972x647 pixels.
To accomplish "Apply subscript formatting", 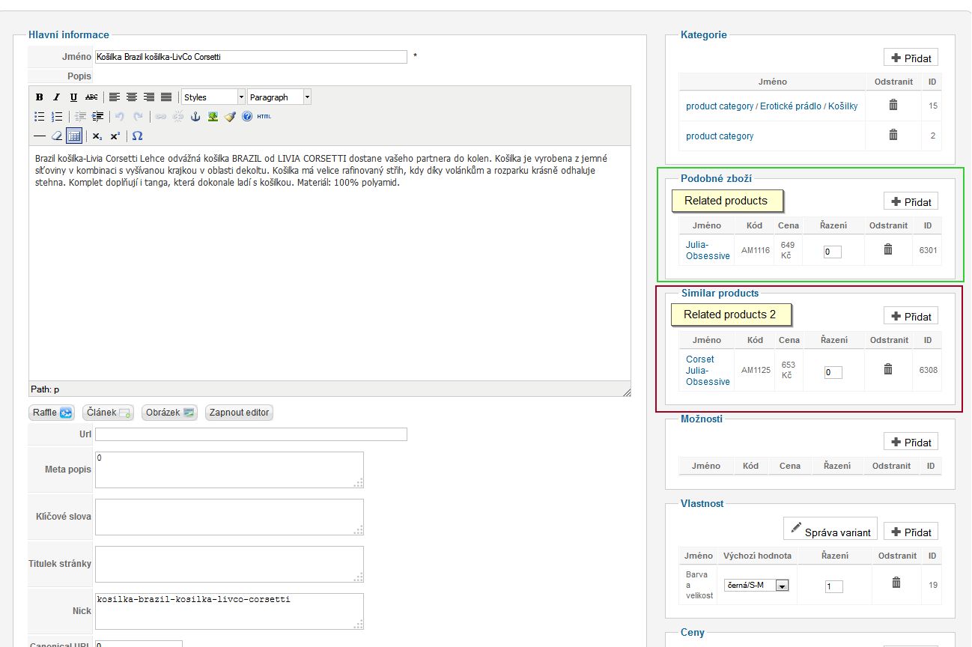I will click(97, 136).
